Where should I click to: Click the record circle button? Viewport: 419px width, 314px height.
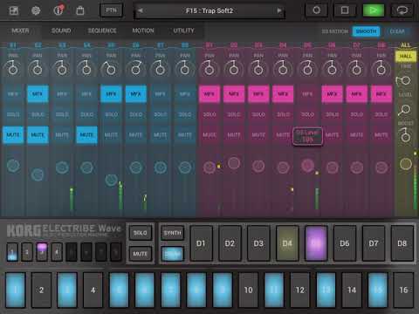[x=316, y=10]
